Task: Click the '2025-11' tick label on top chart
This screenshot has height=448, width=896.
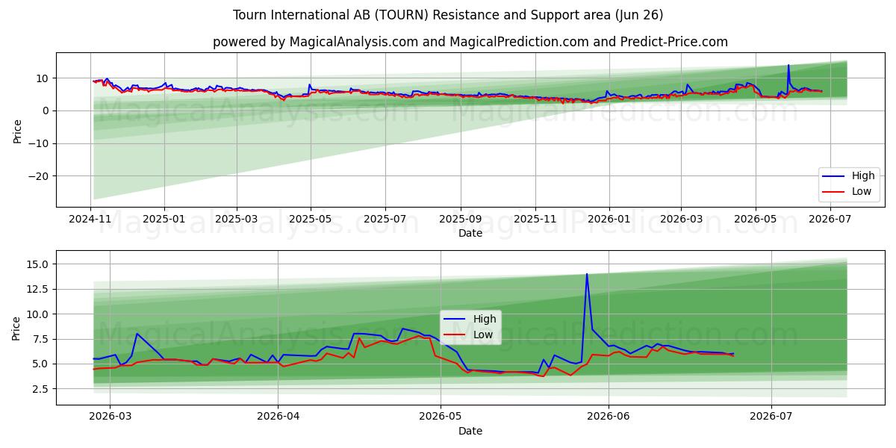Action: (x=535, y=219)
